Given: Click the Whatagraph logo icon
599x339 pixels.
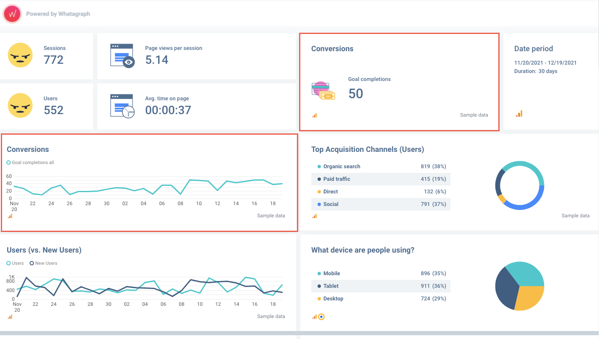Looking at the screenshot, I should click(x=12, y=14).
